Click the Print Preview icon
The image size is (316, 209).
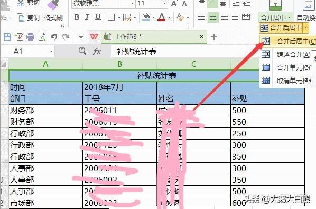pos(42,37)
